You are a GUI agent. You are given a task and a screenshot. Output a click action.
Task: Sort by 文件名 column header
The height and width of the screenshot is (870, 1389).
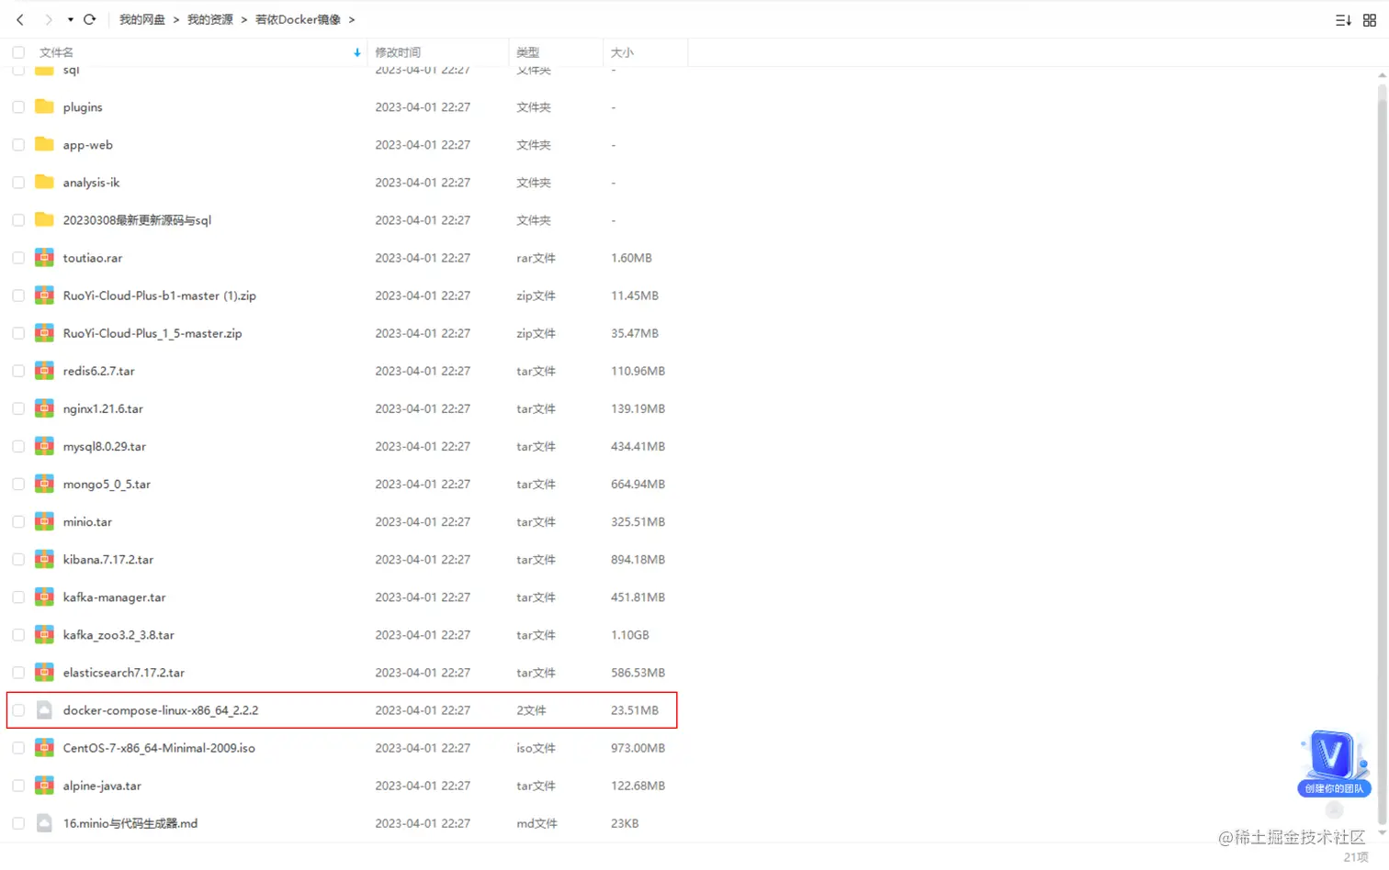pyautogui.click(x=57, y=52)
